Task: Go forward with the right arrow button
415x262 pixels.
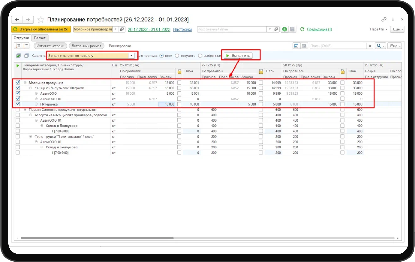Action: [x=28, y=20]
